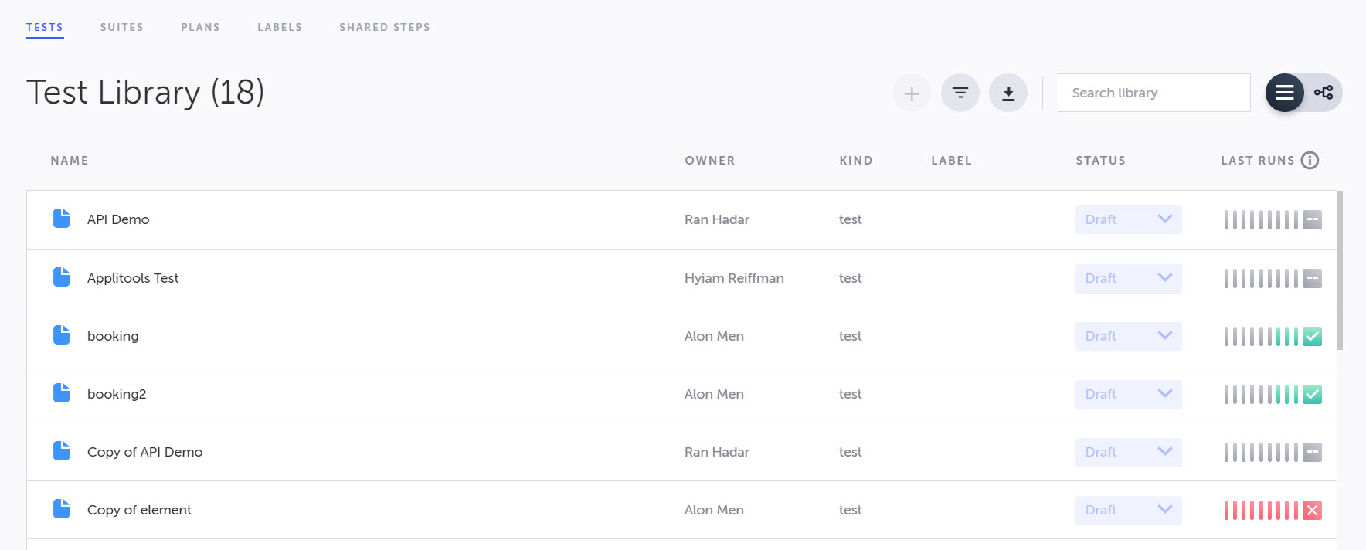
Task: Click the booking2 test file icon
Action: point(62,393)
